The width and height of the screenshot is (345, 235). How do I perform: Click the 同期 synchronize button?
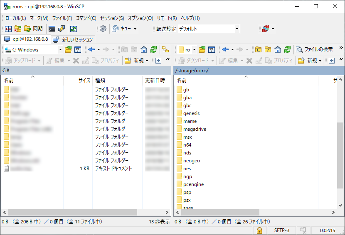(33, 29)
